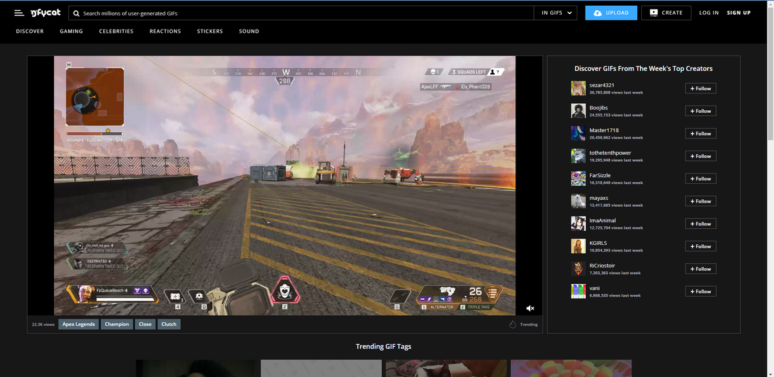Click the search magnifier icon
Screen dimensions: 774x377
77,13
